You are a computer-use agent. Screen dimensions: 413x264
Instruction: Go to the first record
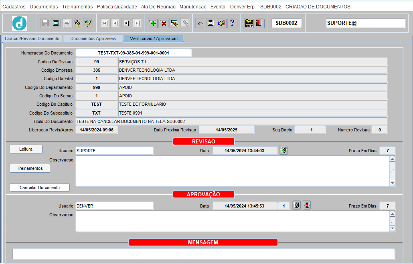(x=105, y=23)
